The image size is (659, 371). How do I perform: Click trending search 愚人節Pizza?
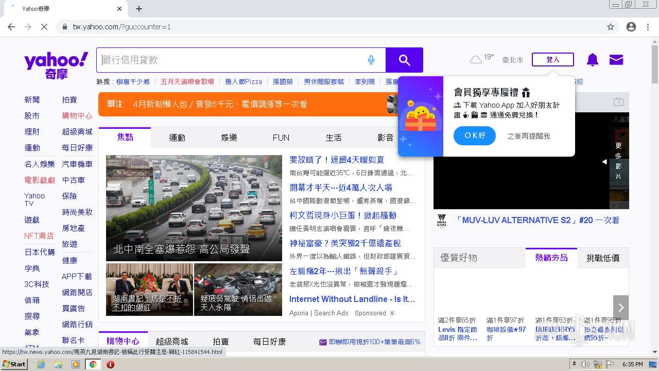(x=244, y=81)
